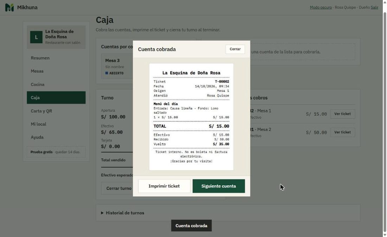Go to Mesas in the sidebar
Image resolution: width=387 pixels, height=237 pixels.
click(x=56, y=71)
